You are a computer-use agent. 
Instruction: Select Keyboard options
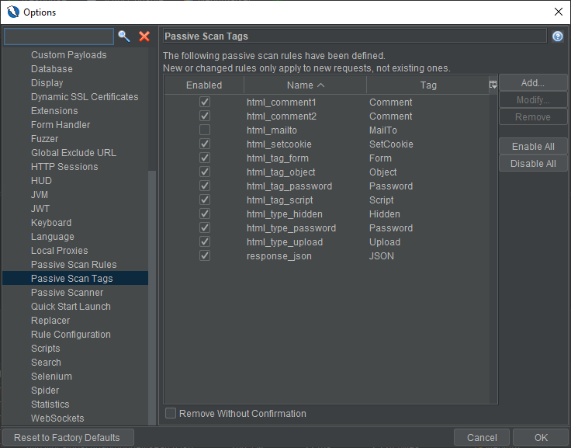[51, 222]
